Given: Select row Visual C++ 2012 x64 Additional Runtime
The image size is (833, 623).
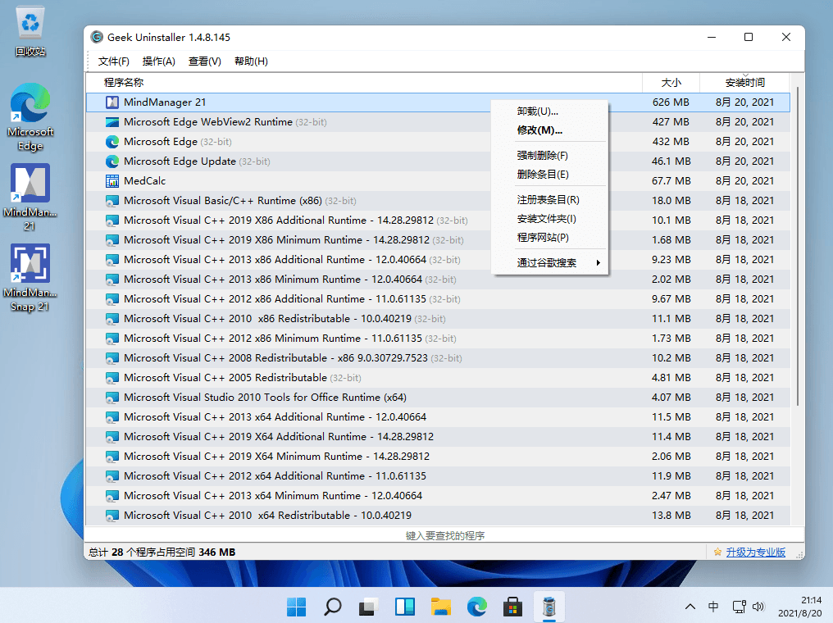Looking at the screenshot, I should coord(439,476).
